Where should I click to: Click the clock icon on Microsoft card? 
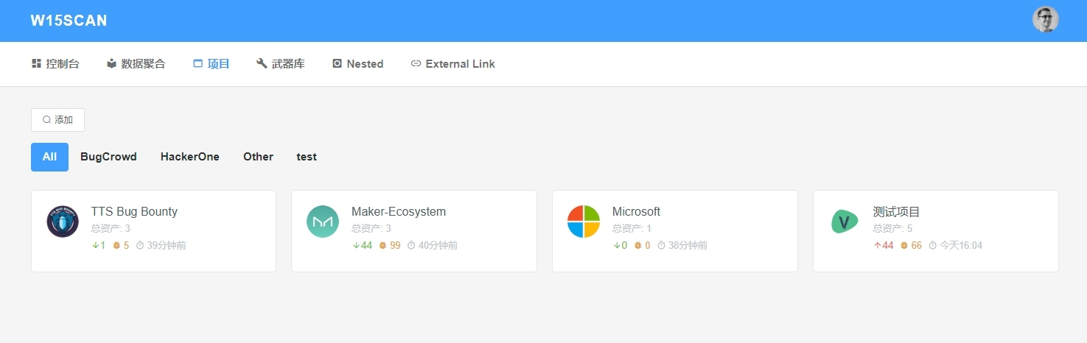click(x=661, y=246)
